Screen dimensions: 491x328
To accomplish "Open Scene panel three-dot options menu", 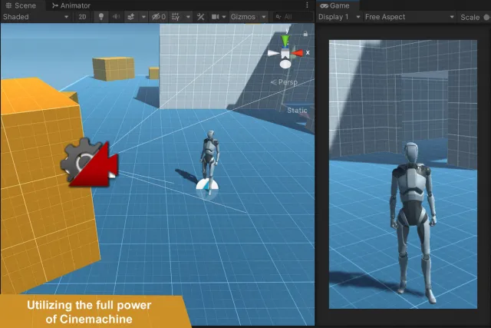I will tap(307, 5).
